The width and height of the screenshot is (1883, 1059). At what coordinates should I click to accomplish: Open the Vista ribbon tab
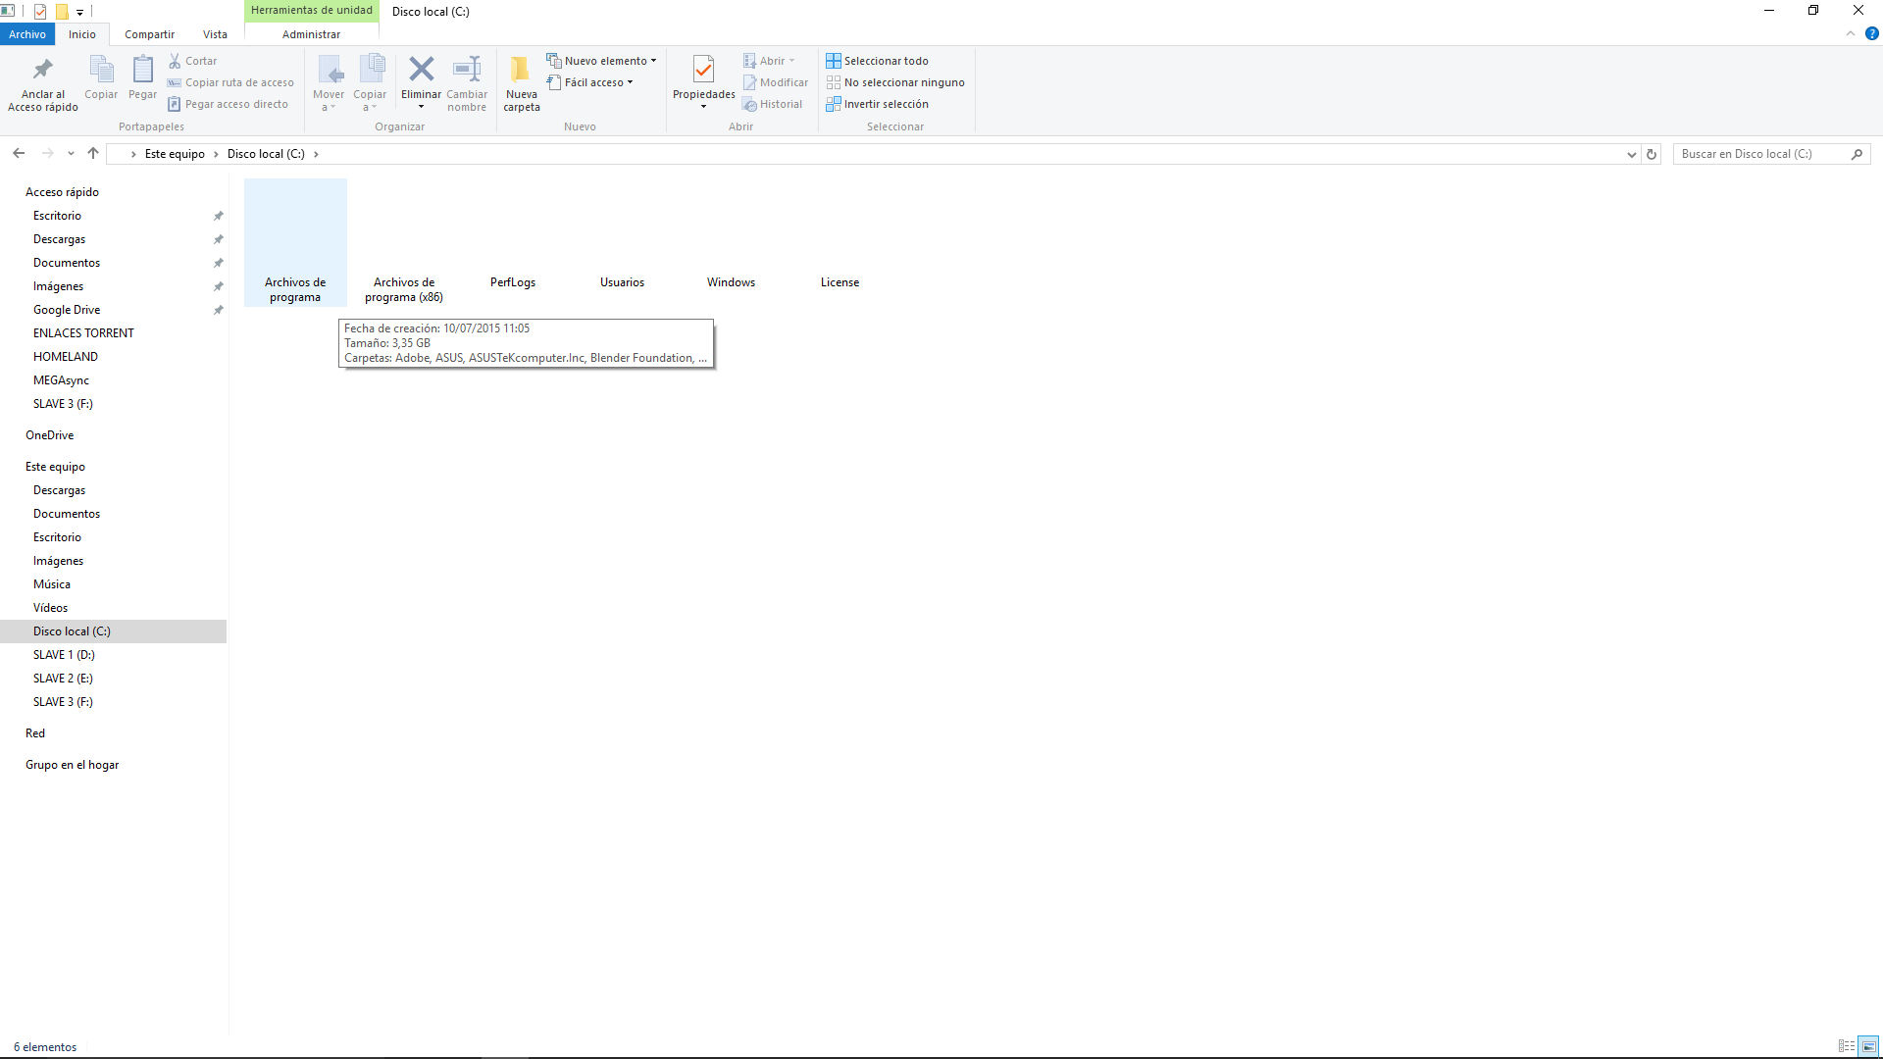click(x=215, y=34)
